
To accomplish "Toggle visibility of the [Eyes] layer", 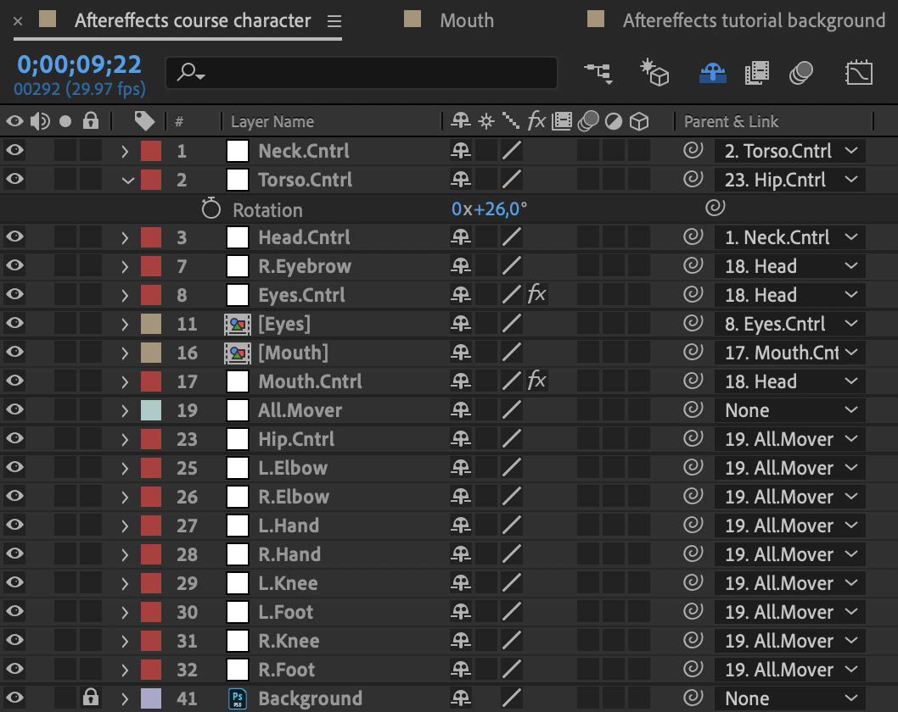I will click(14, 323).
